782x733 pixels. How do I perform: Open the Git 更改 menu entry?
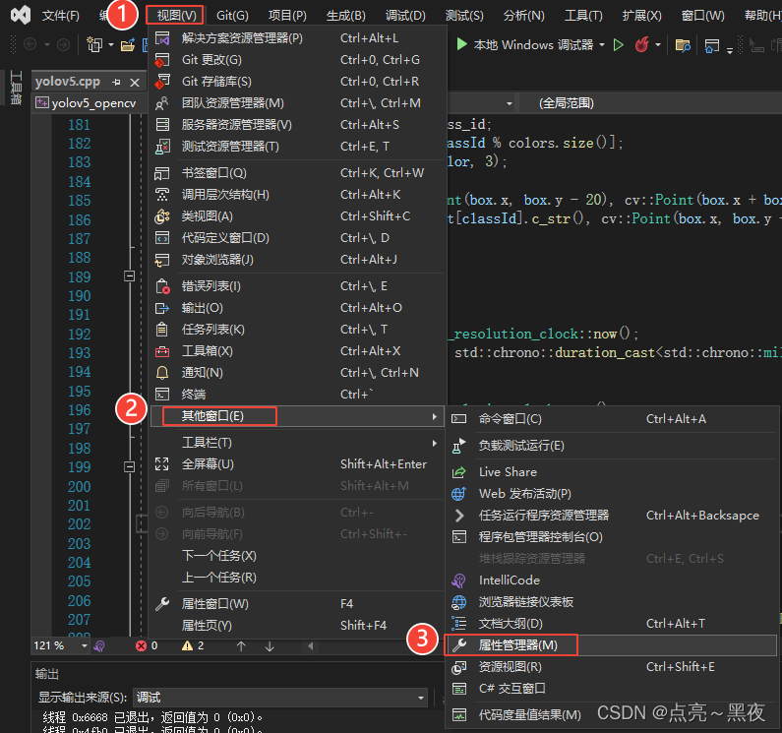[297, 60]
